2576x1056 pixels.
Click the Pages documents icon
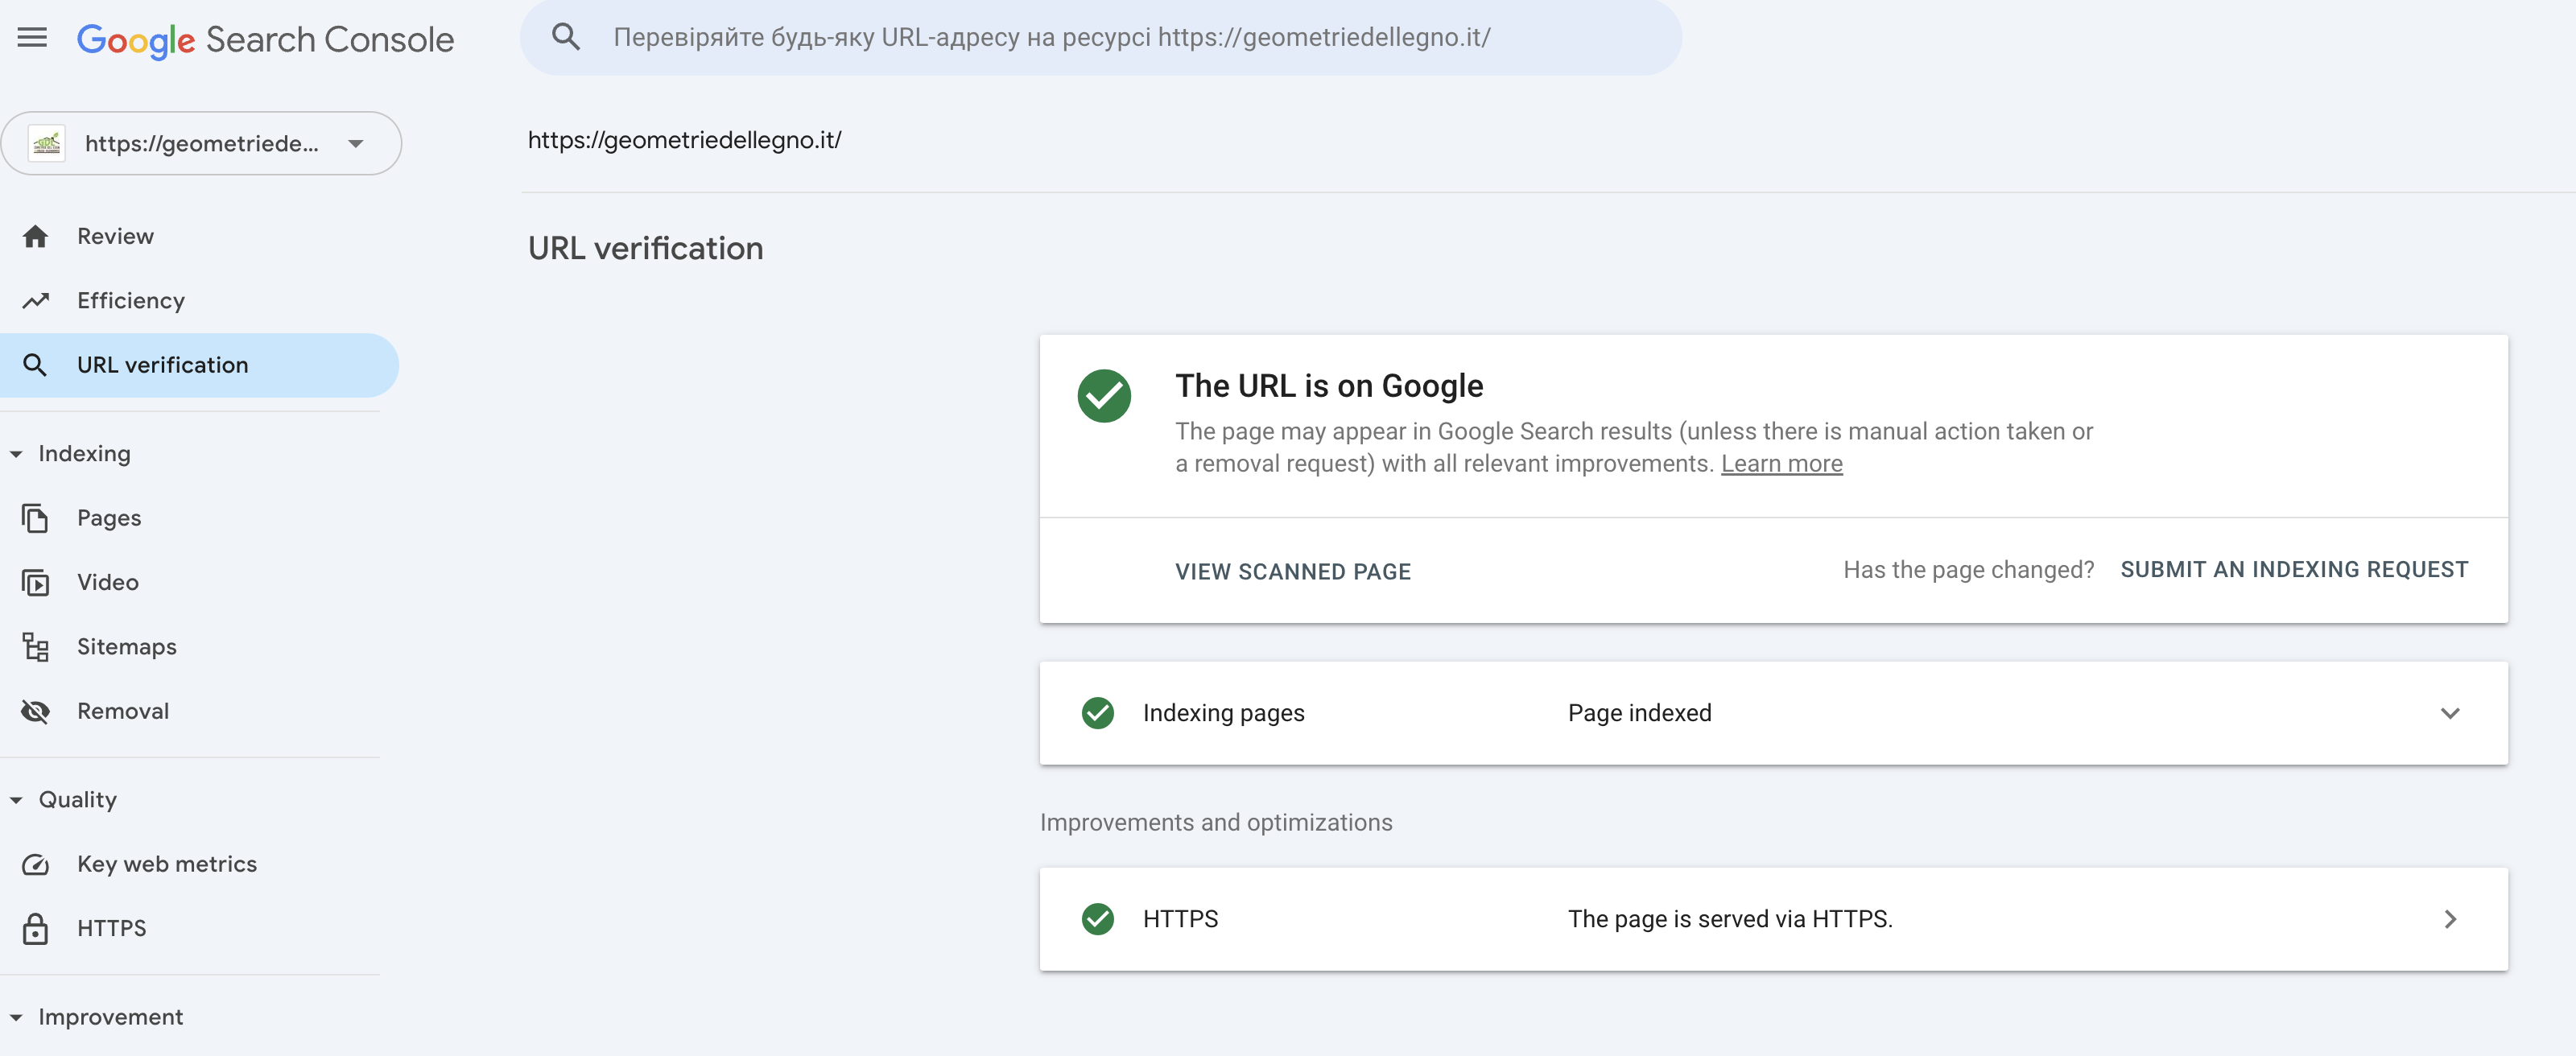36,518
